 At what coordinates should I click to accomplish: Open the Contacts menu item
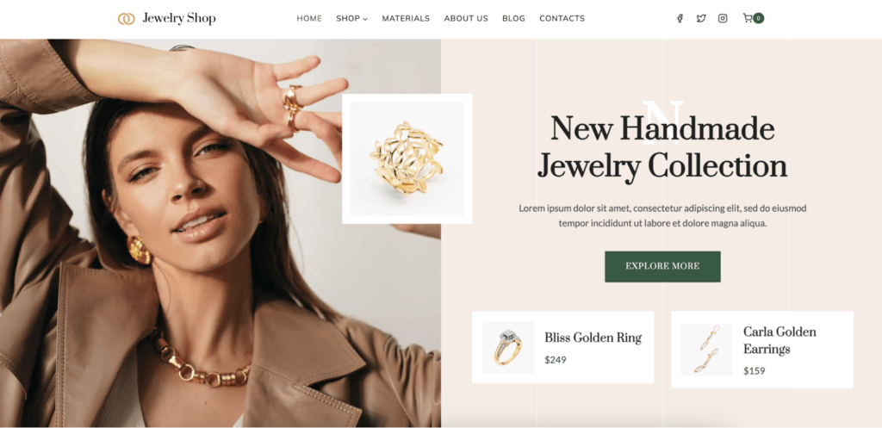(x=562, y=19)
